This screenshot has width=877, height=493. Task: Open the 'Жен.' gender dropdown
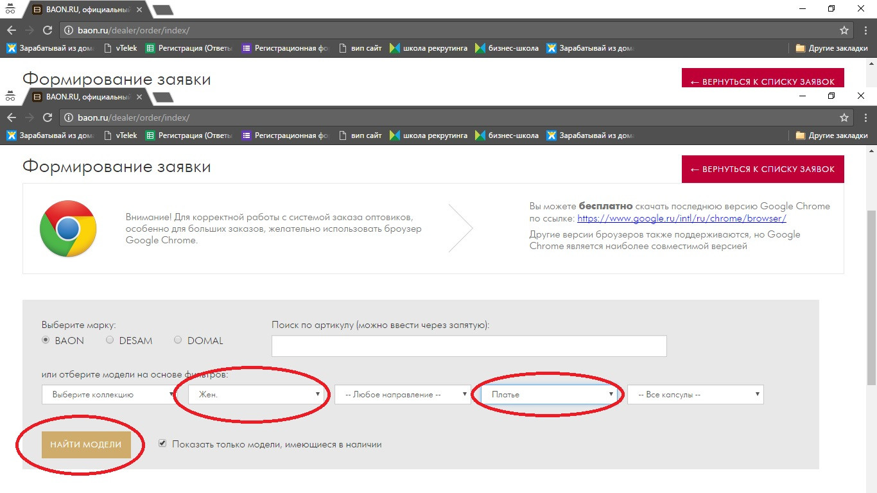tap(256, 394)
